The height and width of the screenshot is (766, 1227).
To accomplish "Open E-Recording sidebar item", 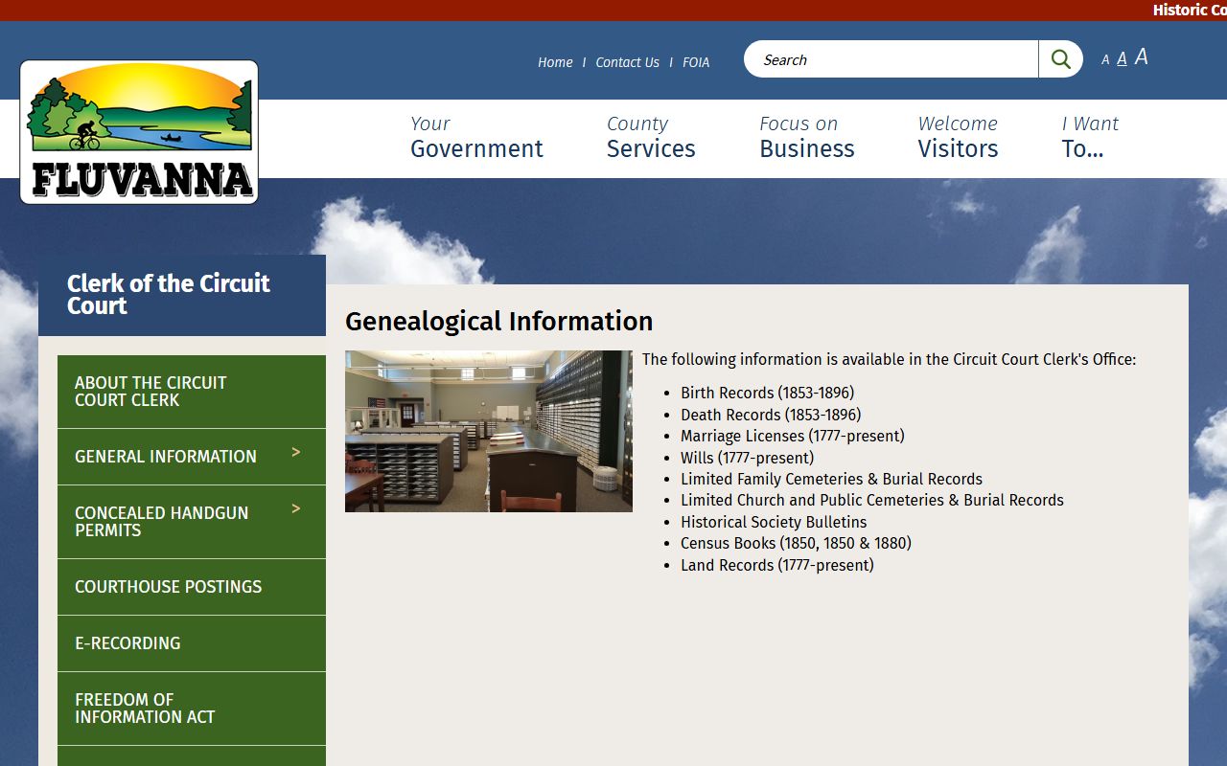I will point(192,643).
